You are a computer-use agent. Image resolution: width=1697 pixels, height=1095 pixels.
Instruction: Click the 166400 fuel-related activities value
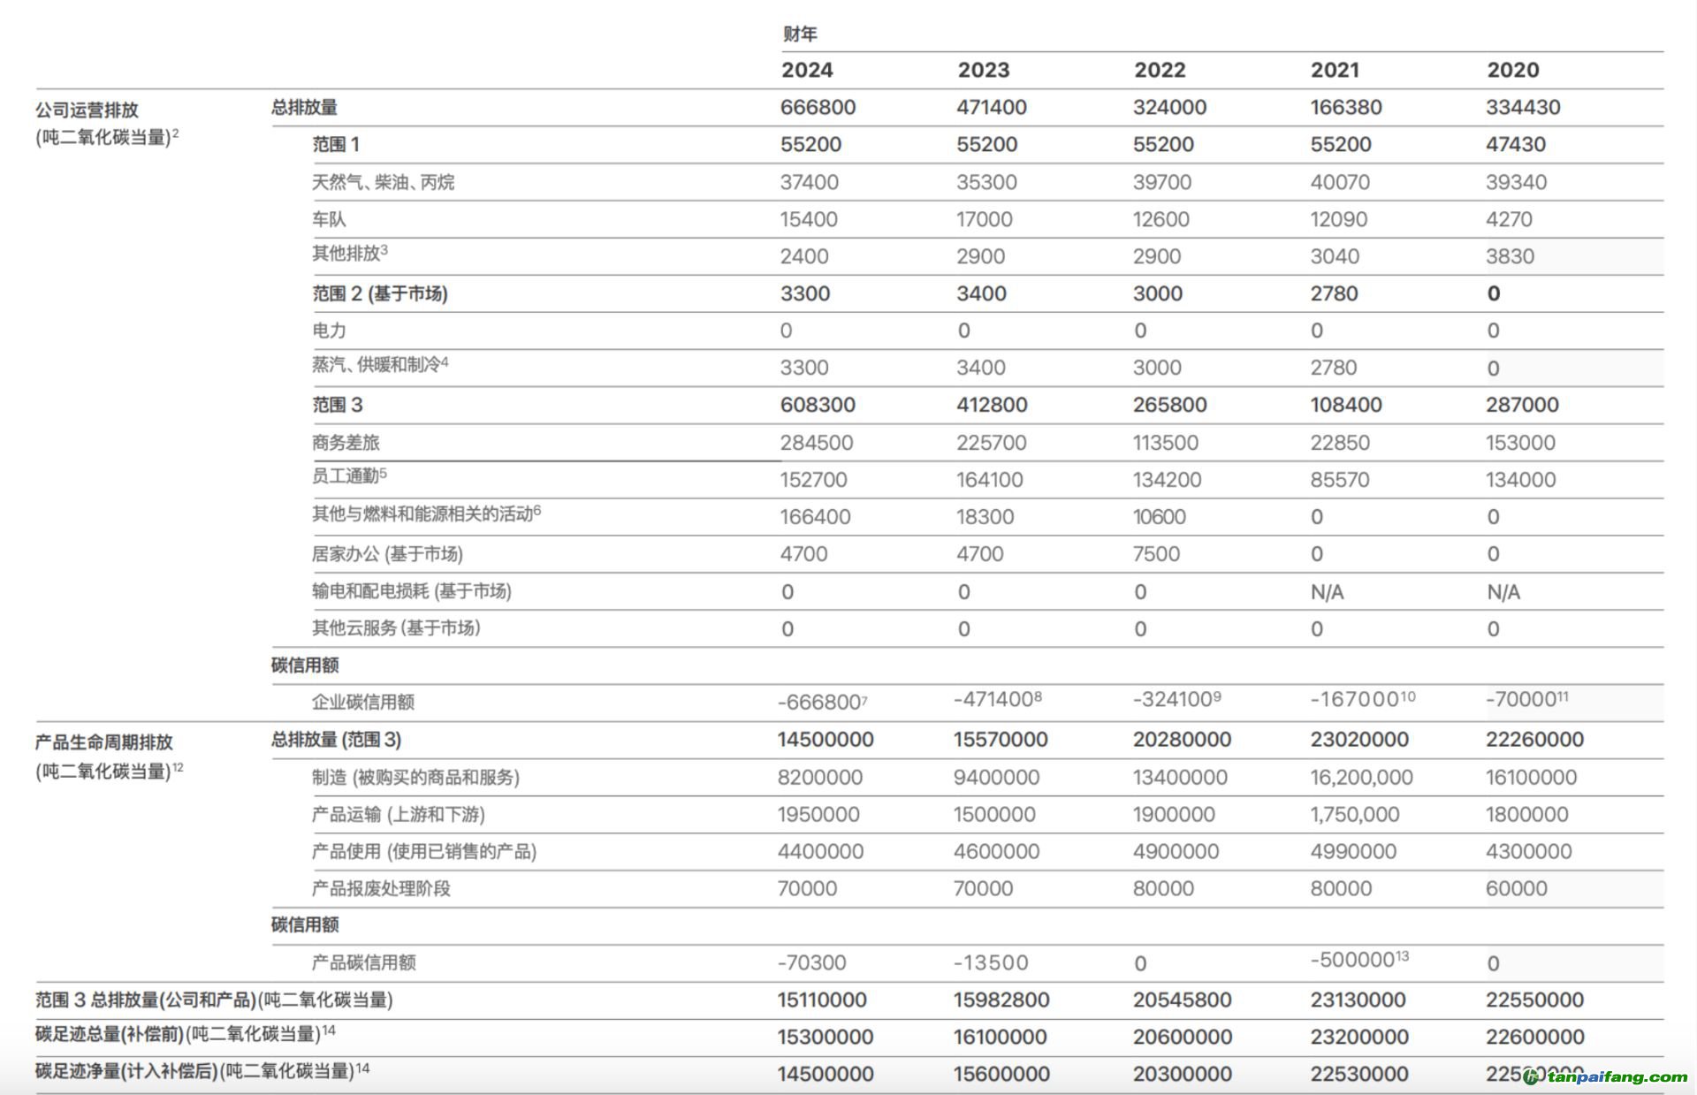[815, 517]
